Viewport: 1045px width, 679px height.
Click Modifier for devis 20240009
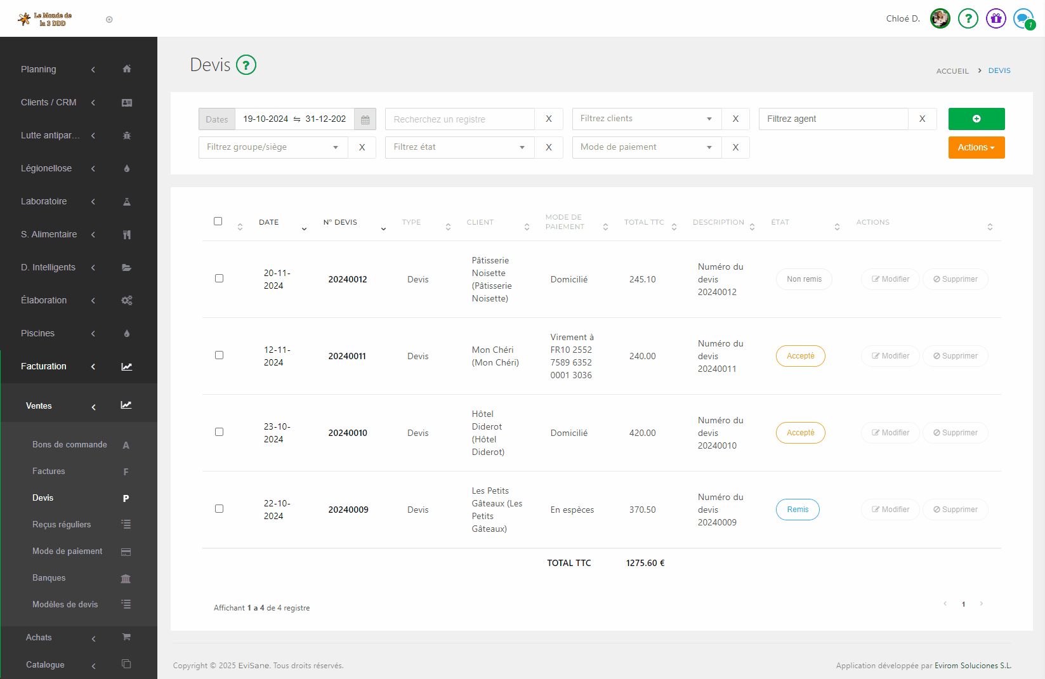pyautogui.click(x=890, y=510)
